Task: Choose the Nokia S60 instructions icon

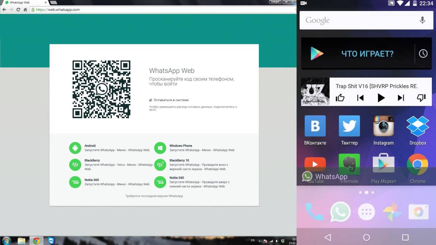Action: pos(75,182)
